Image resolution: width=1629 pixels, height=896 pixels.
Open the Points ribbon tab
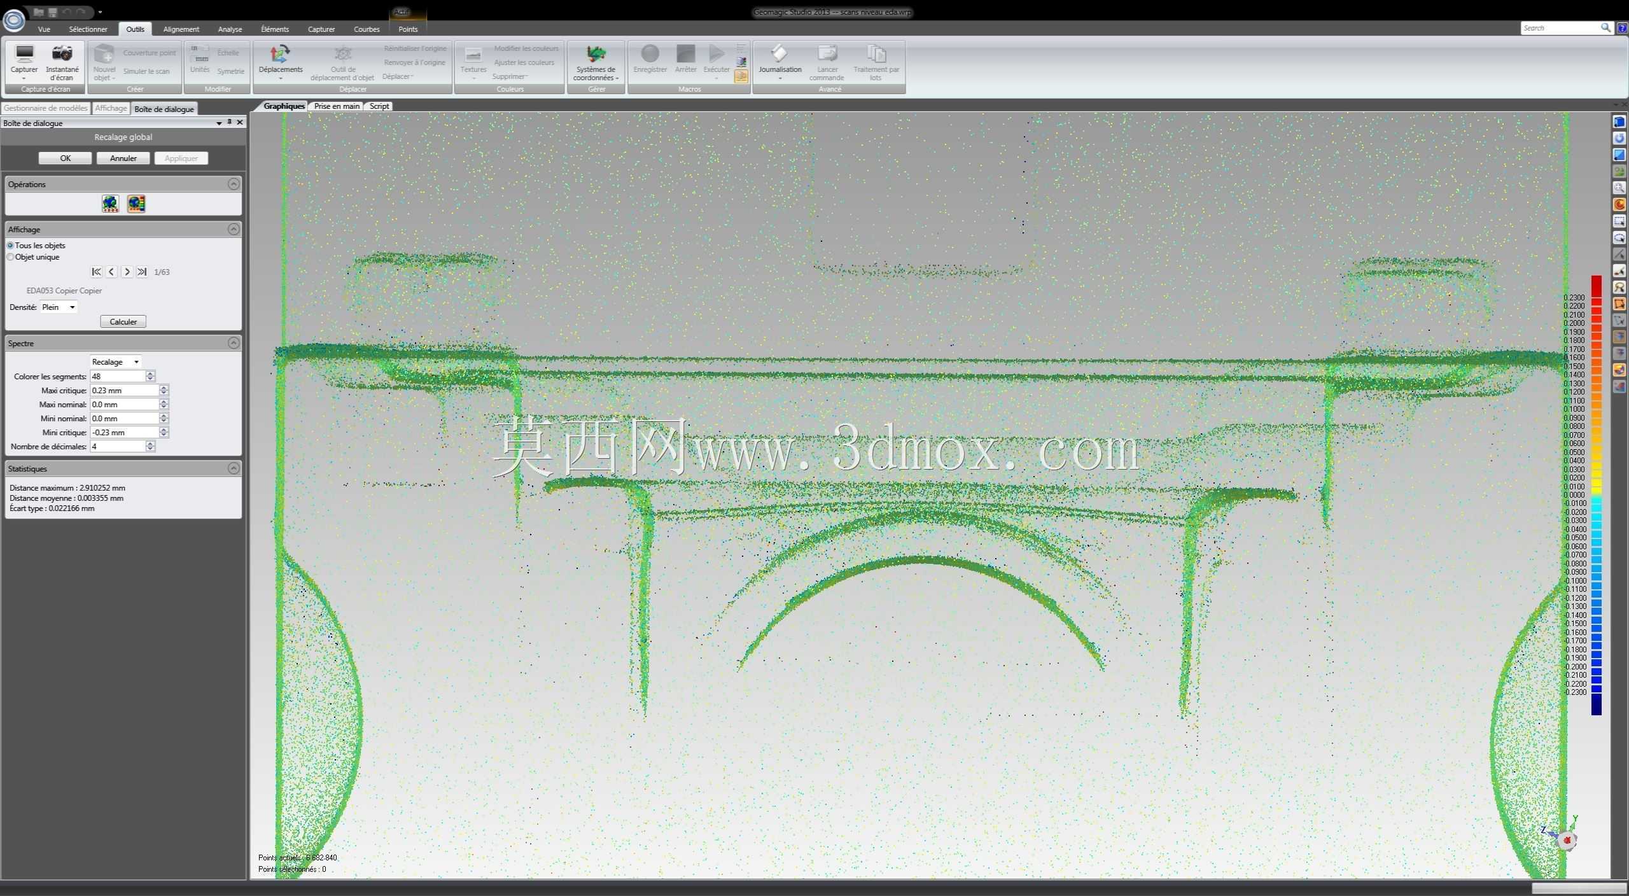point(408,29)
